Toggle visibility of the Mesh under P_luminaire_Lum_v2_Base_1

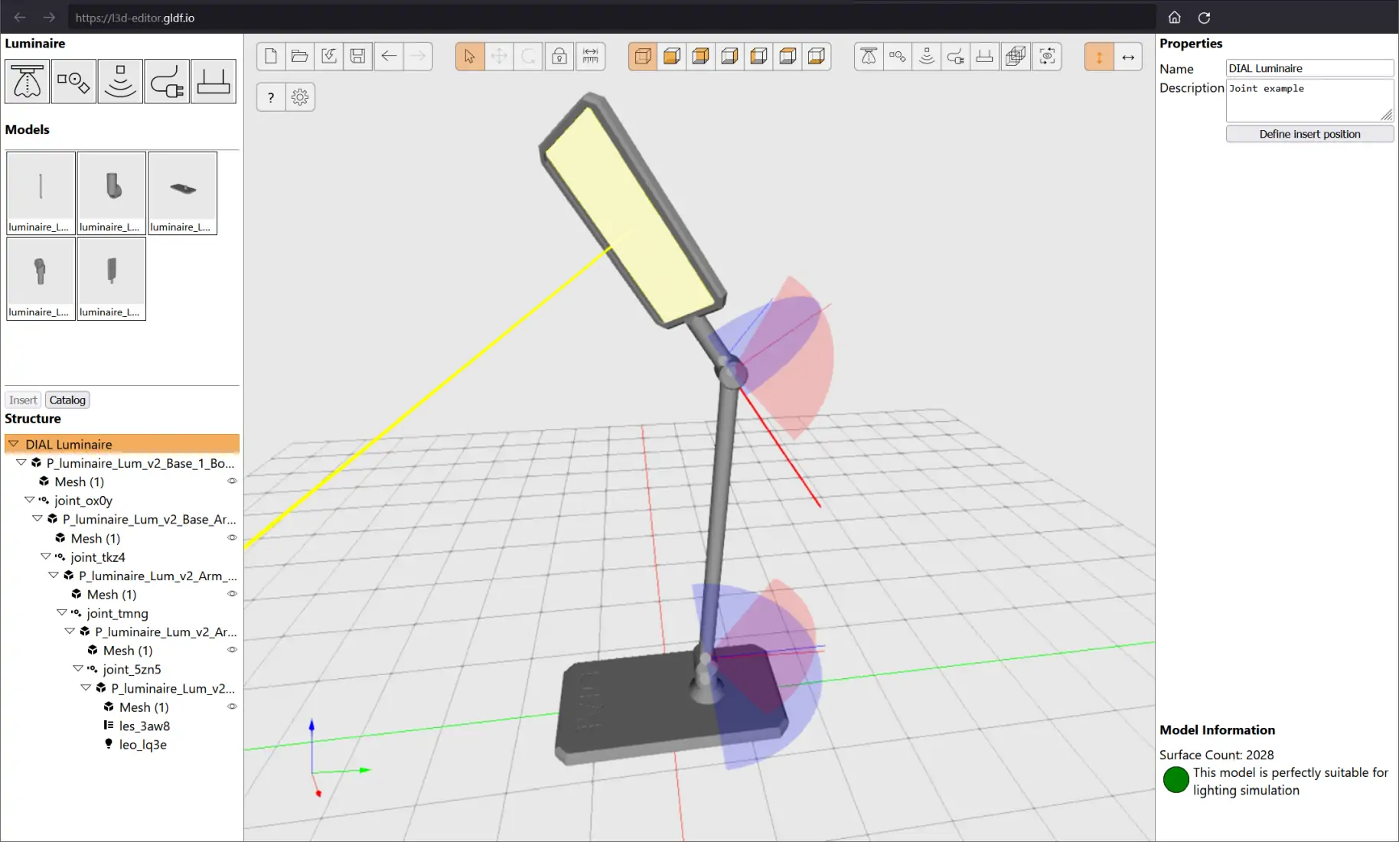pyautogui.click(x=232, y=481)
